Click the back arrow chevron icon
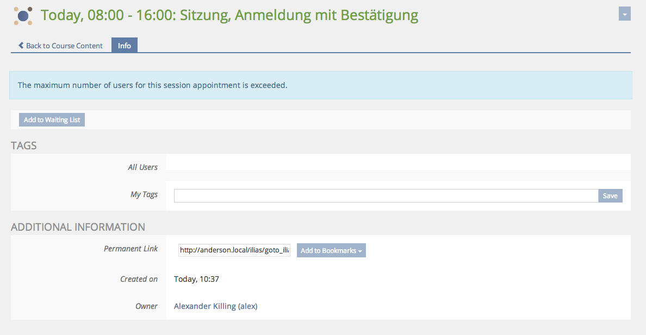This screenshot has width=646, height=335. pos(21,46)
